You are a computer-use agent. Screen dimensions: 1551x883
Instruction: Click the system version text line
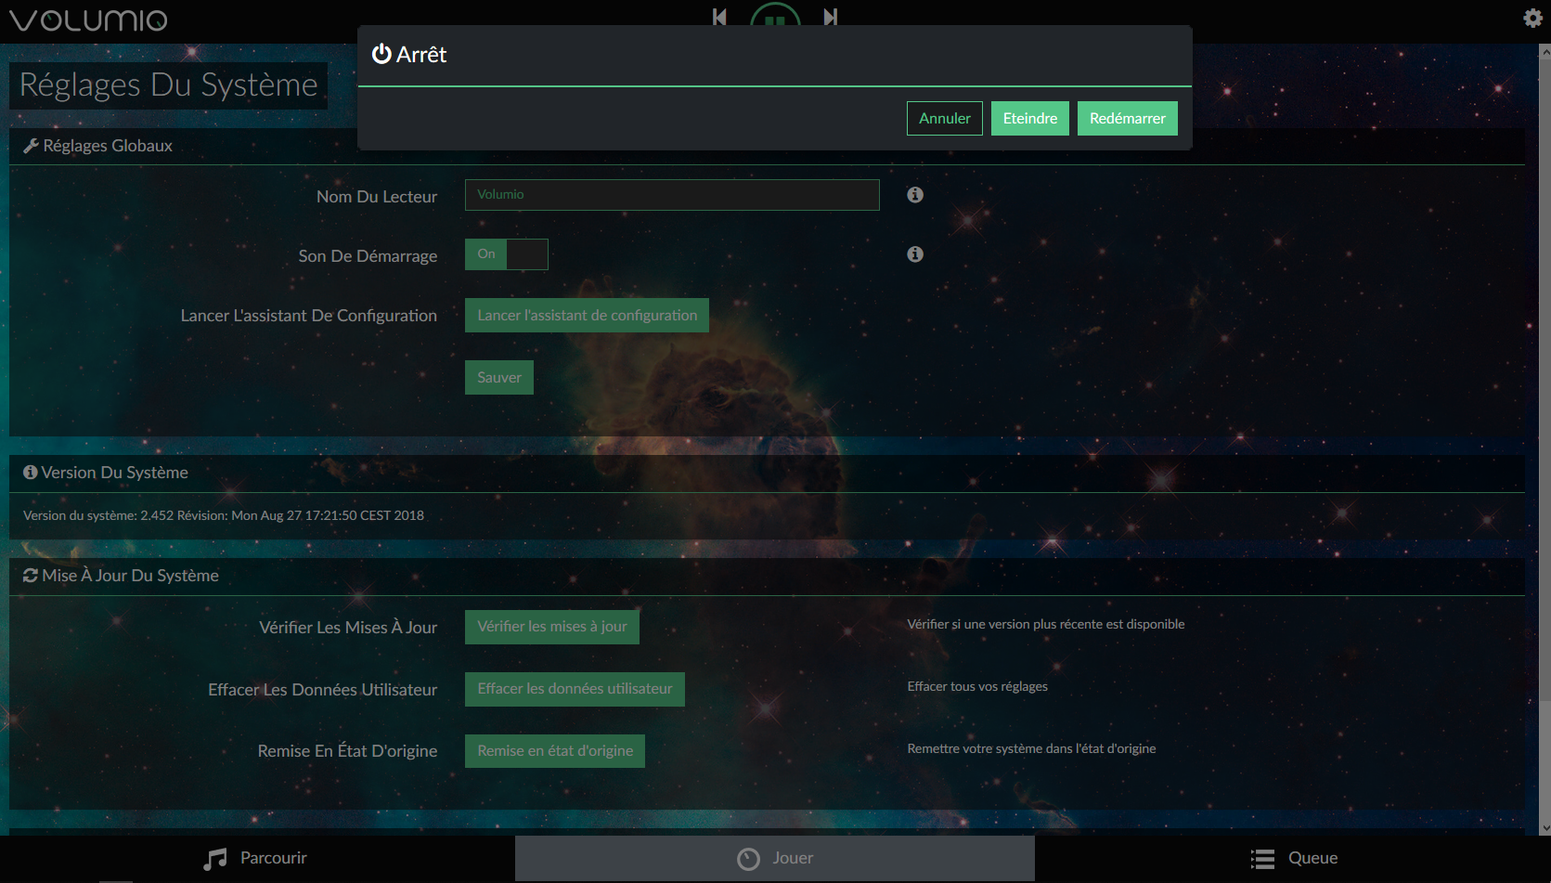tap(224, 515)
